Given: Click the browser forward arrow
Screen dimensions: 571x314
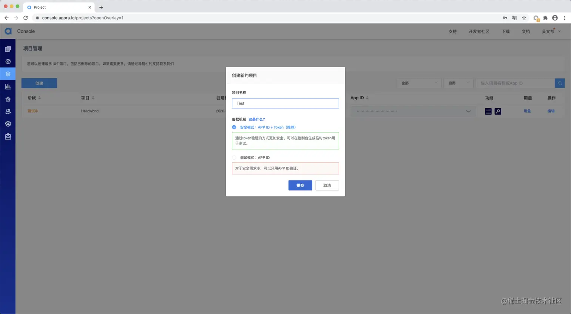Looking at the screenshot, I should tap(16, 18).
